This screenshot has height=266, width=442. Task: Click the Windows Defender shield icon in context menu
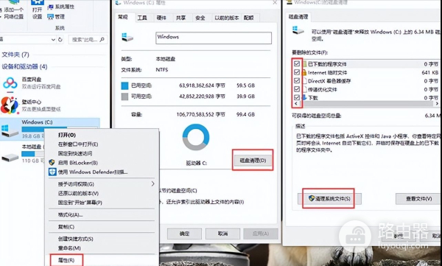point(52,172)
